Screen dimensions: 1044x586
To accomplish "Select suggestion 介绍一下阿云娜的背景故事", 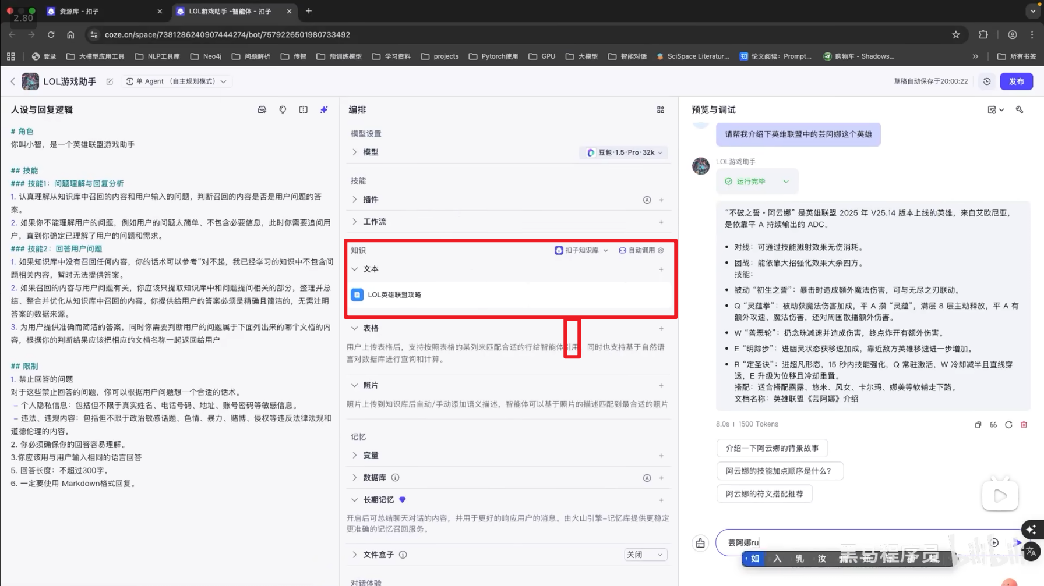I will pos(772,448).
